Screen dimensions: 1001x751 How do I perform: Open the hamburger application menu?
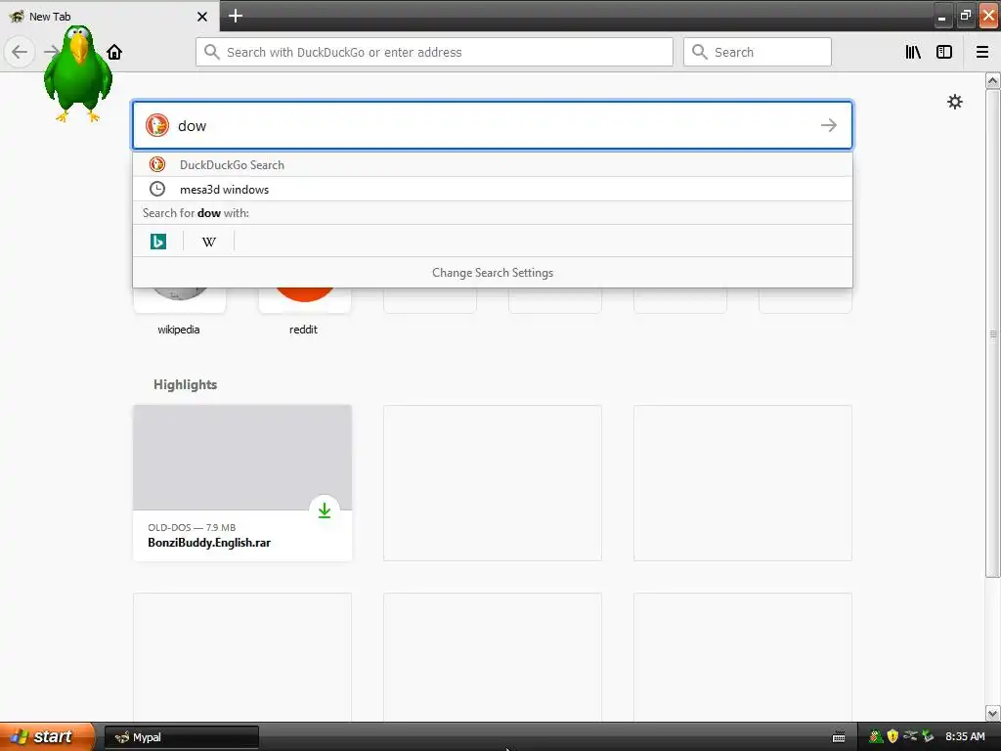tap(982, 52)
